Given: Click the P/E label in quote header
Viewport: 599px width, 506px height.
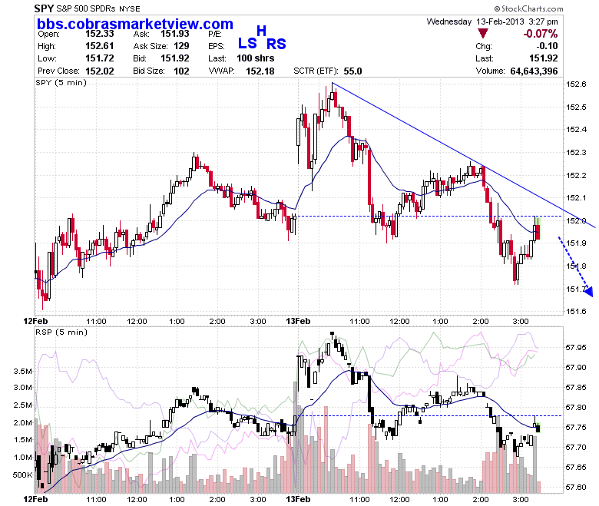Looking at the screenshot, I should tap(215, 35).
